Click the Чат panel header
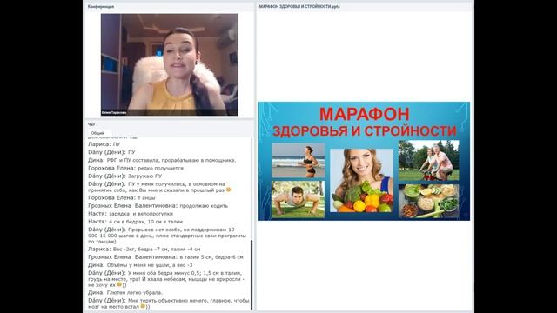 91,124
